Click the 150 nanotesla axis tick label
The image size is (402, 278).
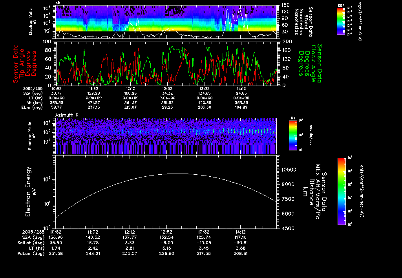pos(286,5)
